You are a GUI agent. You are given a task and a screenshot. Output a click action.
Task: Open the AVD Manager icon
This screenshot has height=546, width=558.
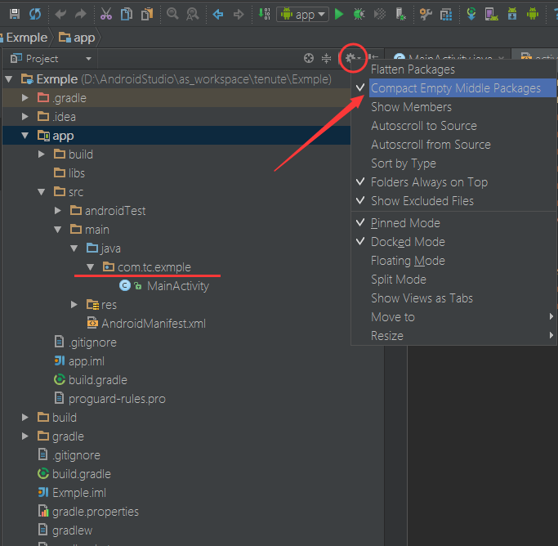tap(492, 14)
